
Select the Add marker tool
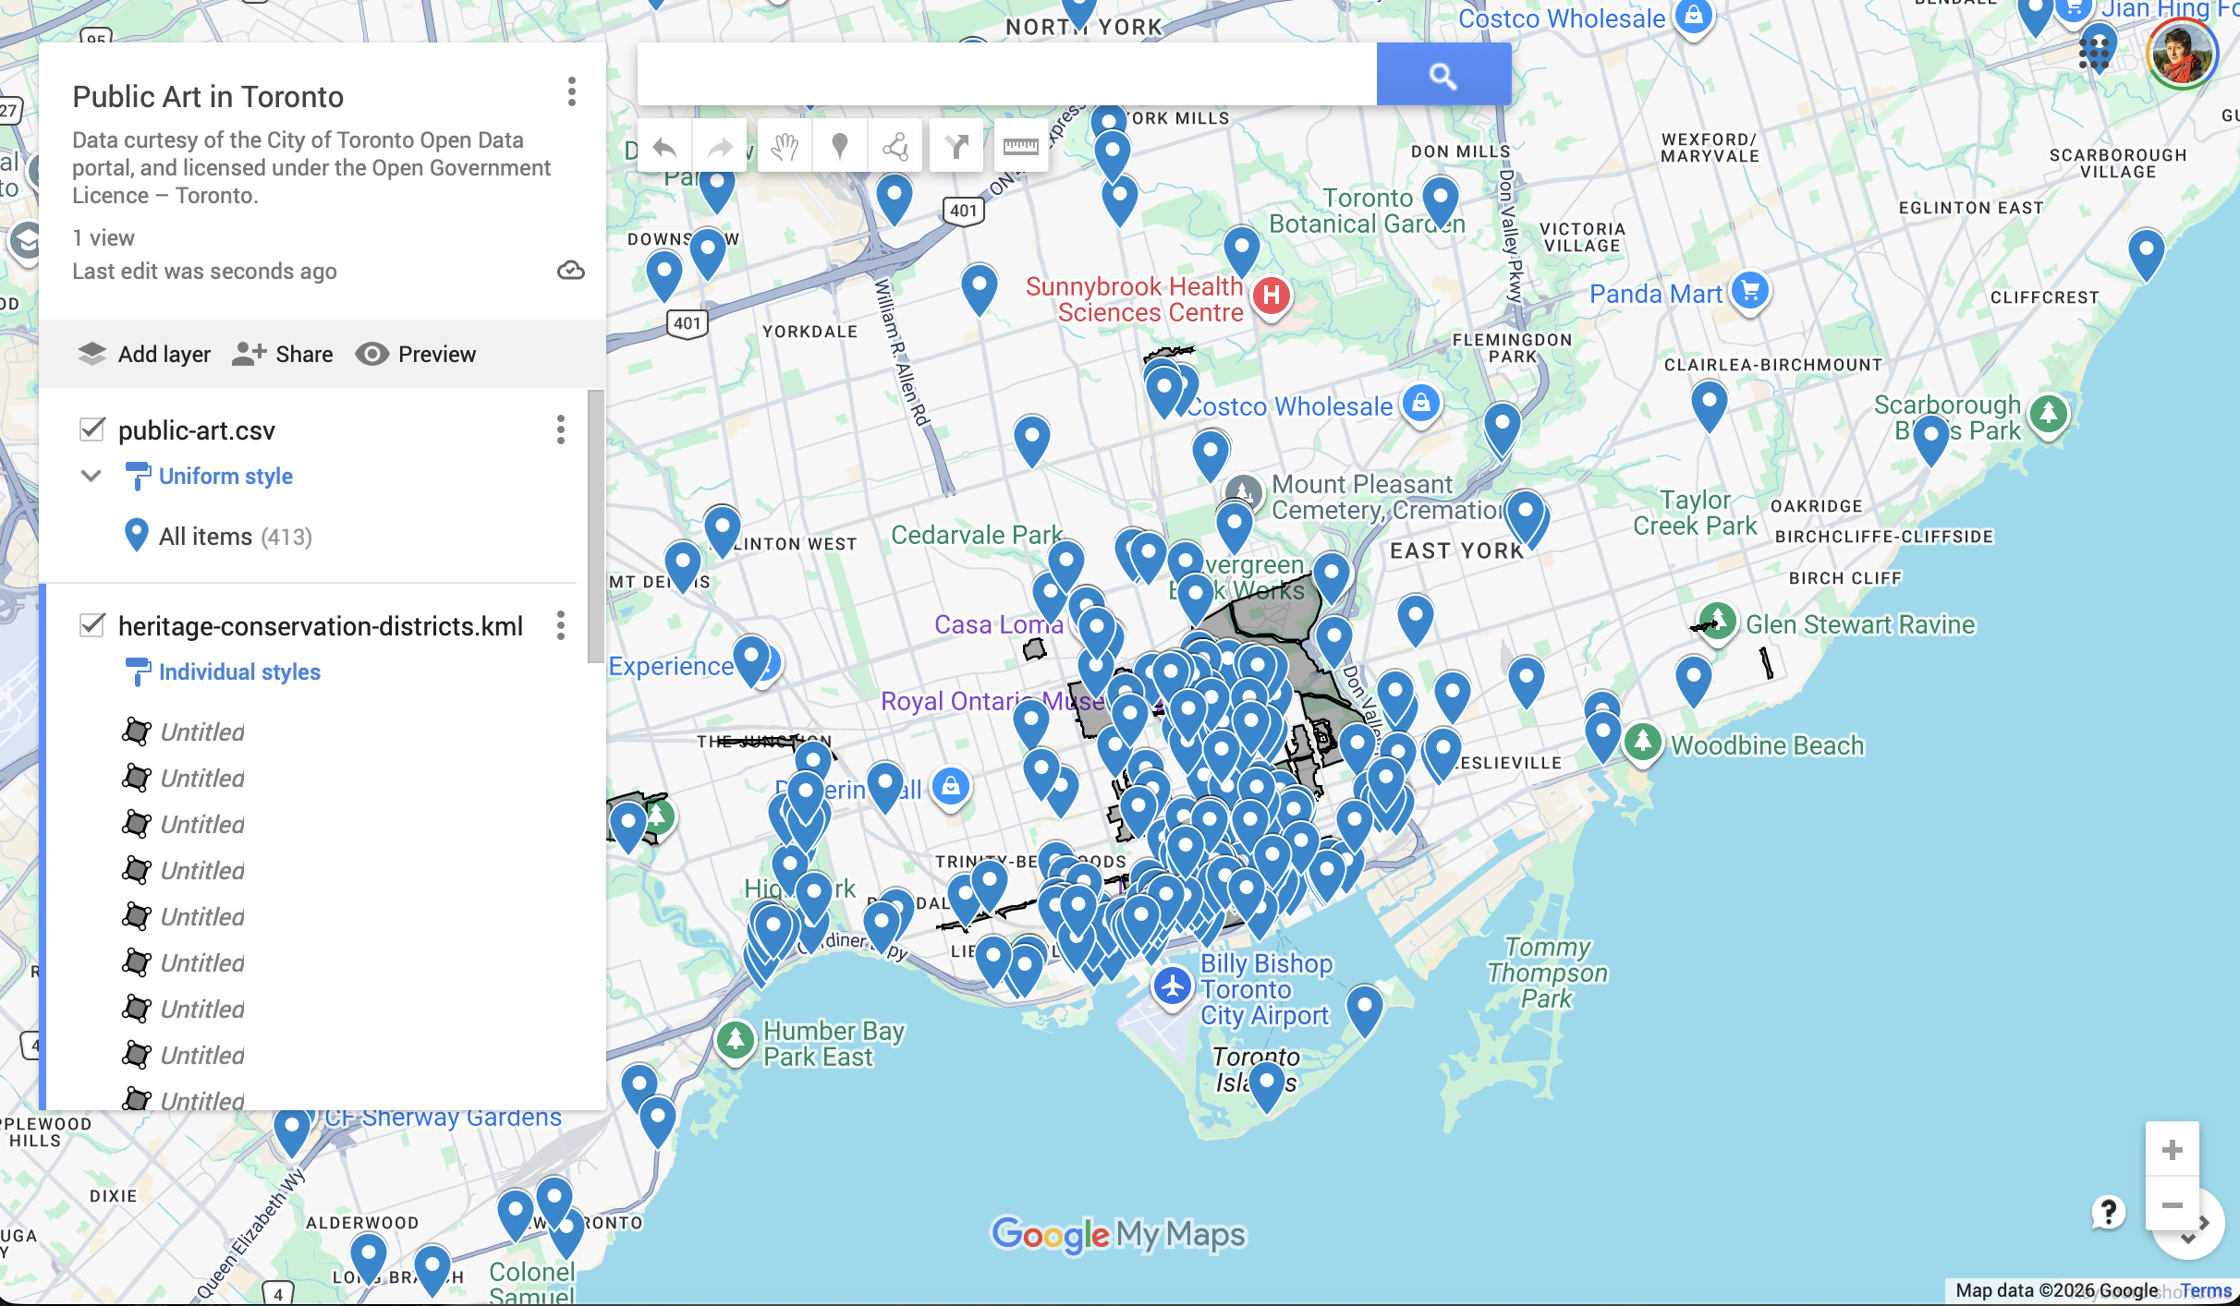point(840,147)
